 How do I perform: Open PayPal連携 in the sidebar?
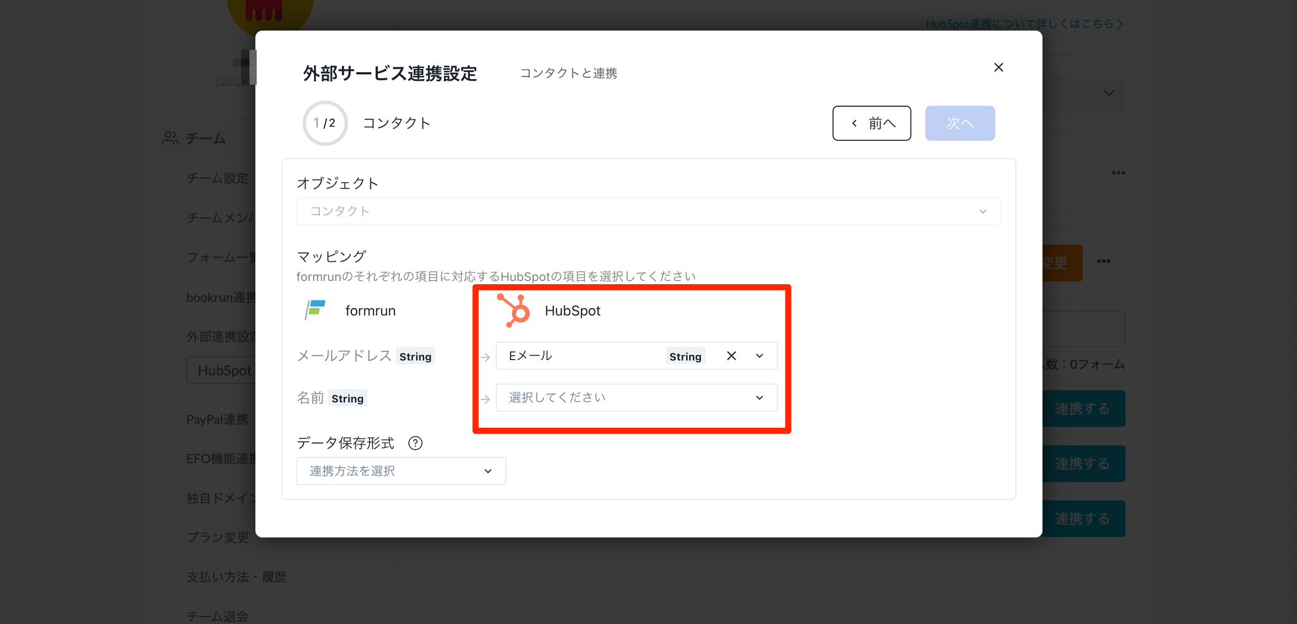pos(217,419)
